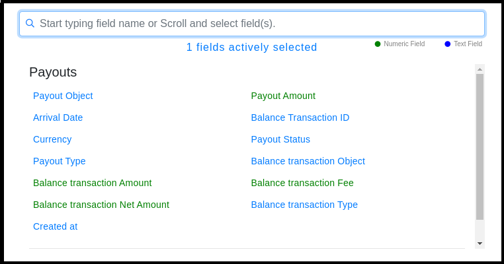Pick the Balance transaction Type field
Viewport: 504px width, 264px height.
click(304, 205)
